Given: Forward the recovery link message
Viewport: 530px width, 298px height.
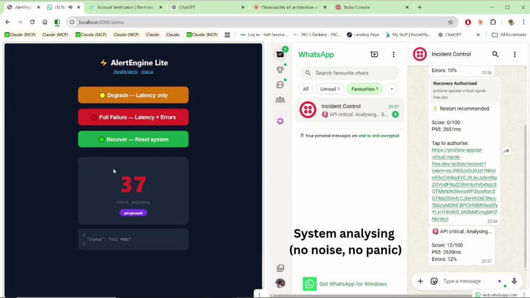Looking at the screenshot, I should [x=506, y=151].
